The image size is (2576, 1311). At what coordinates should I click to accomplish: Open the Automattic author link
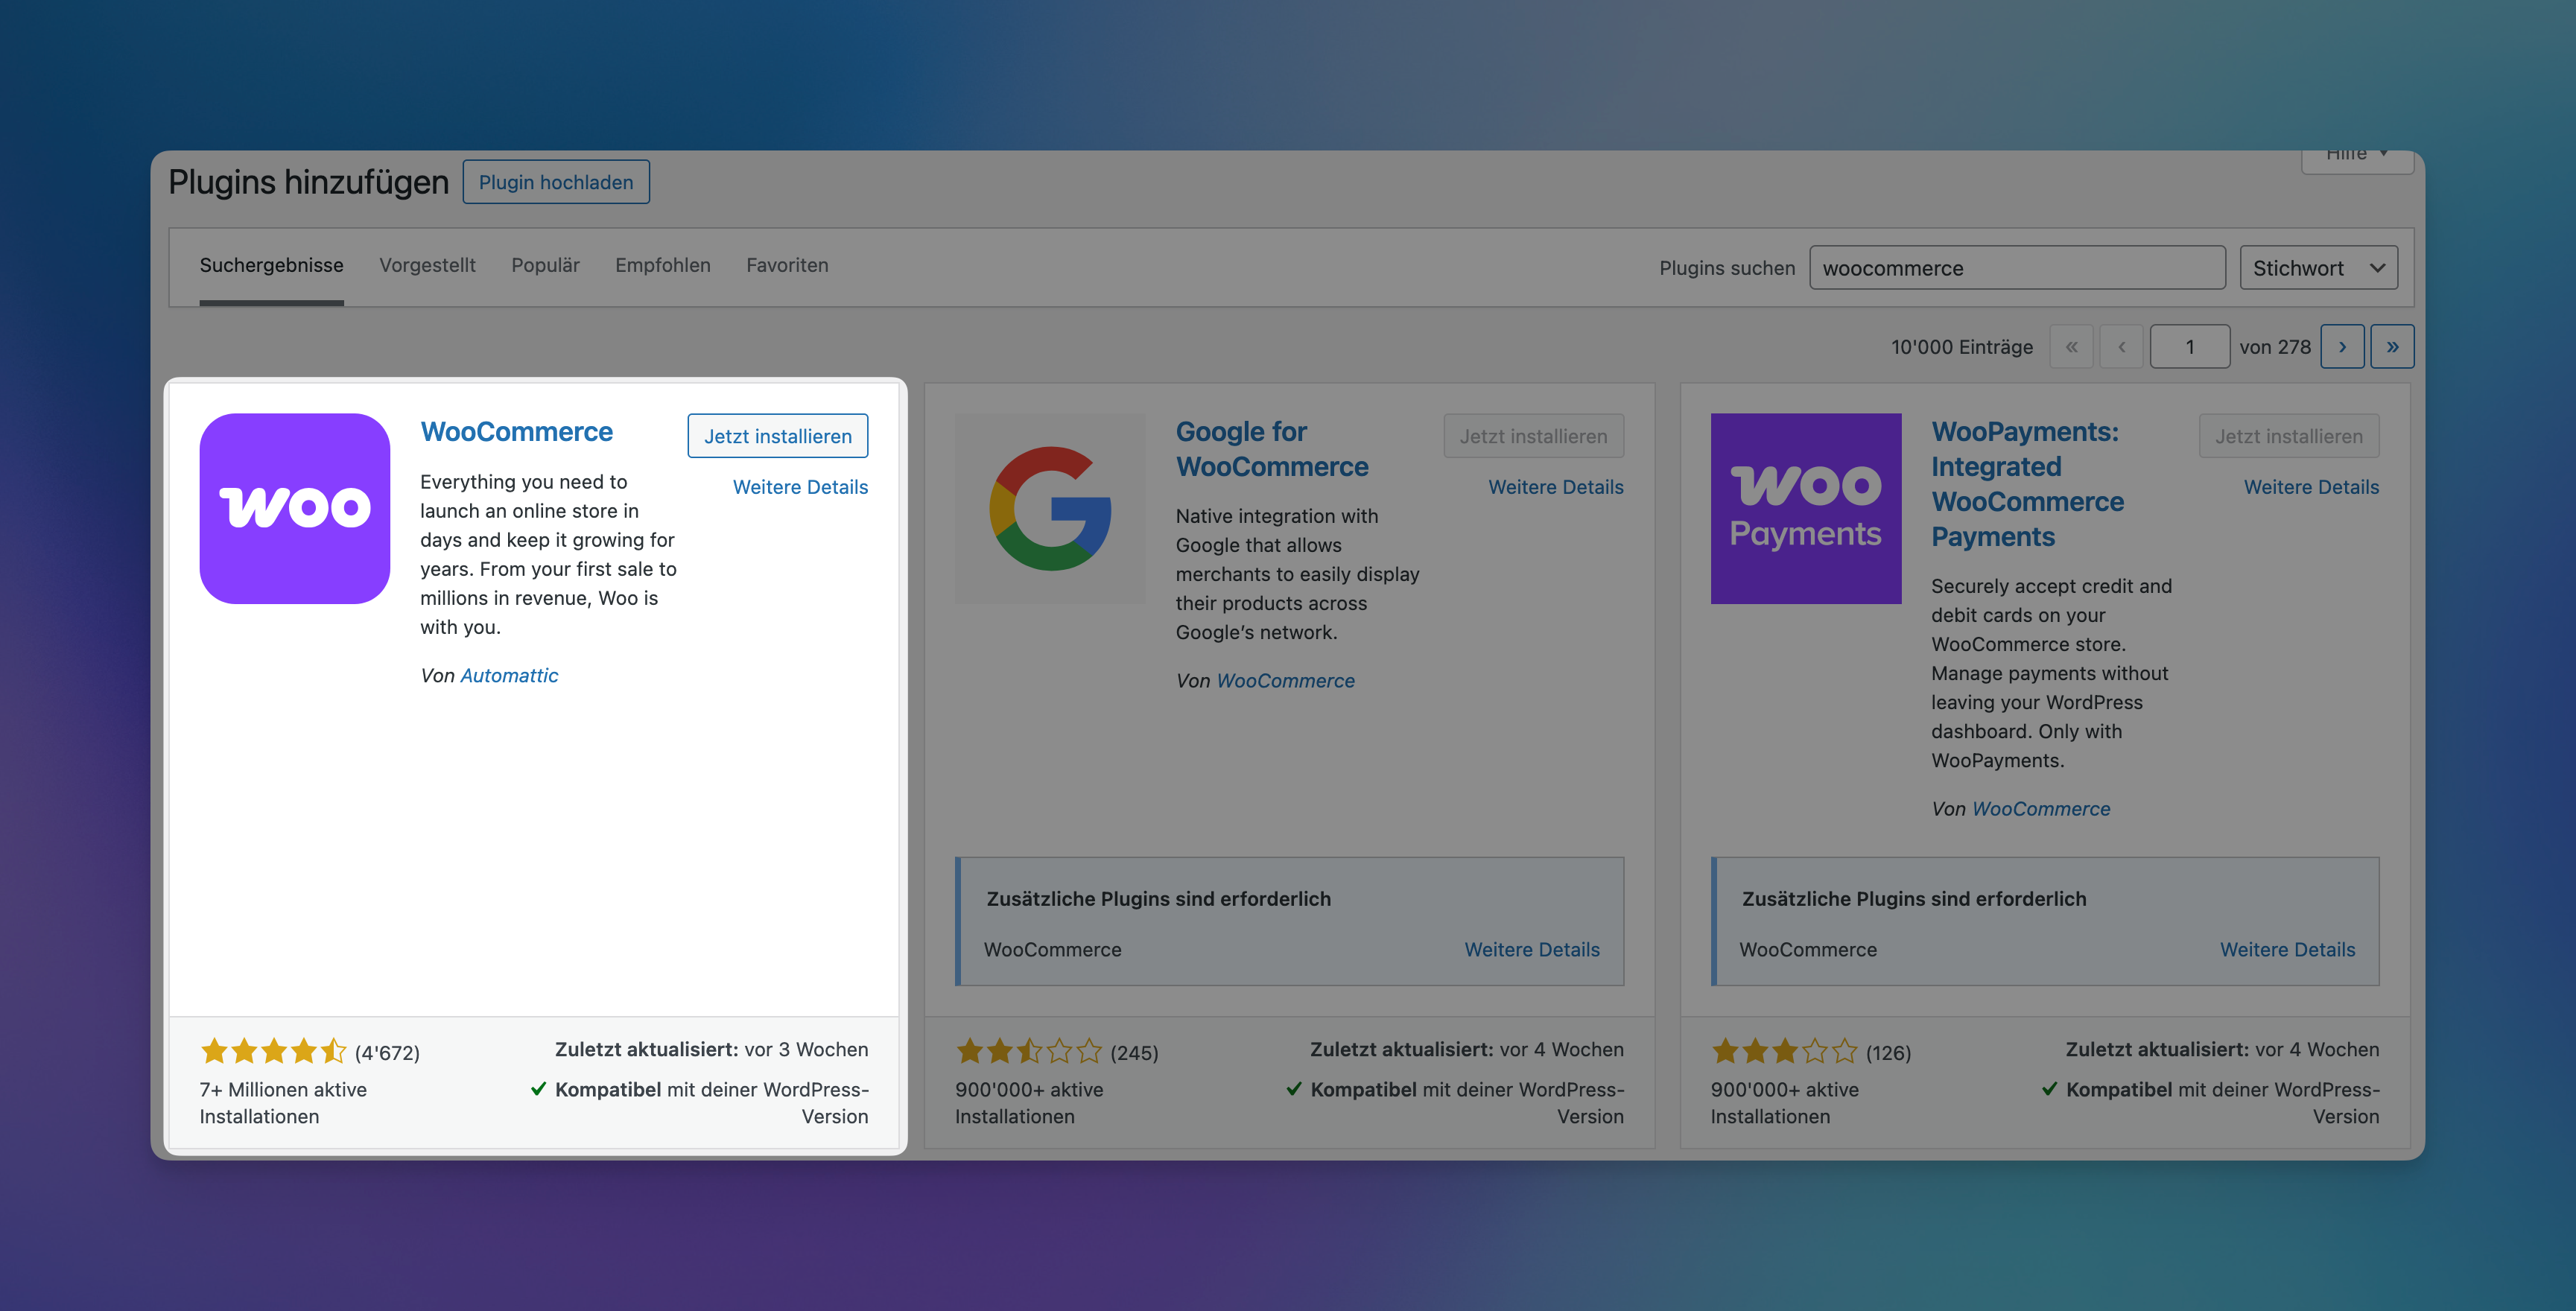pyautogui.click(x=509, y=675)
